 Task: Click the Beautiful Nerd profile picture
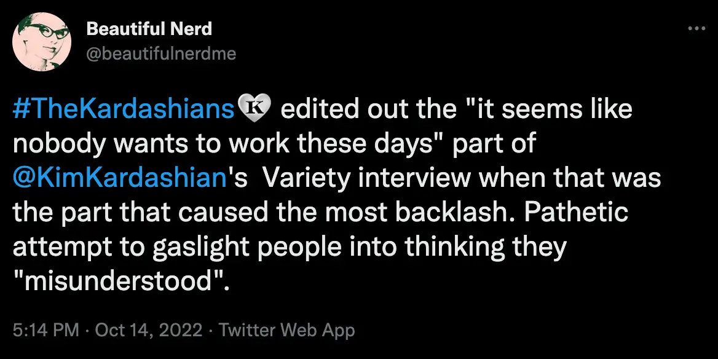coord(42,41)
